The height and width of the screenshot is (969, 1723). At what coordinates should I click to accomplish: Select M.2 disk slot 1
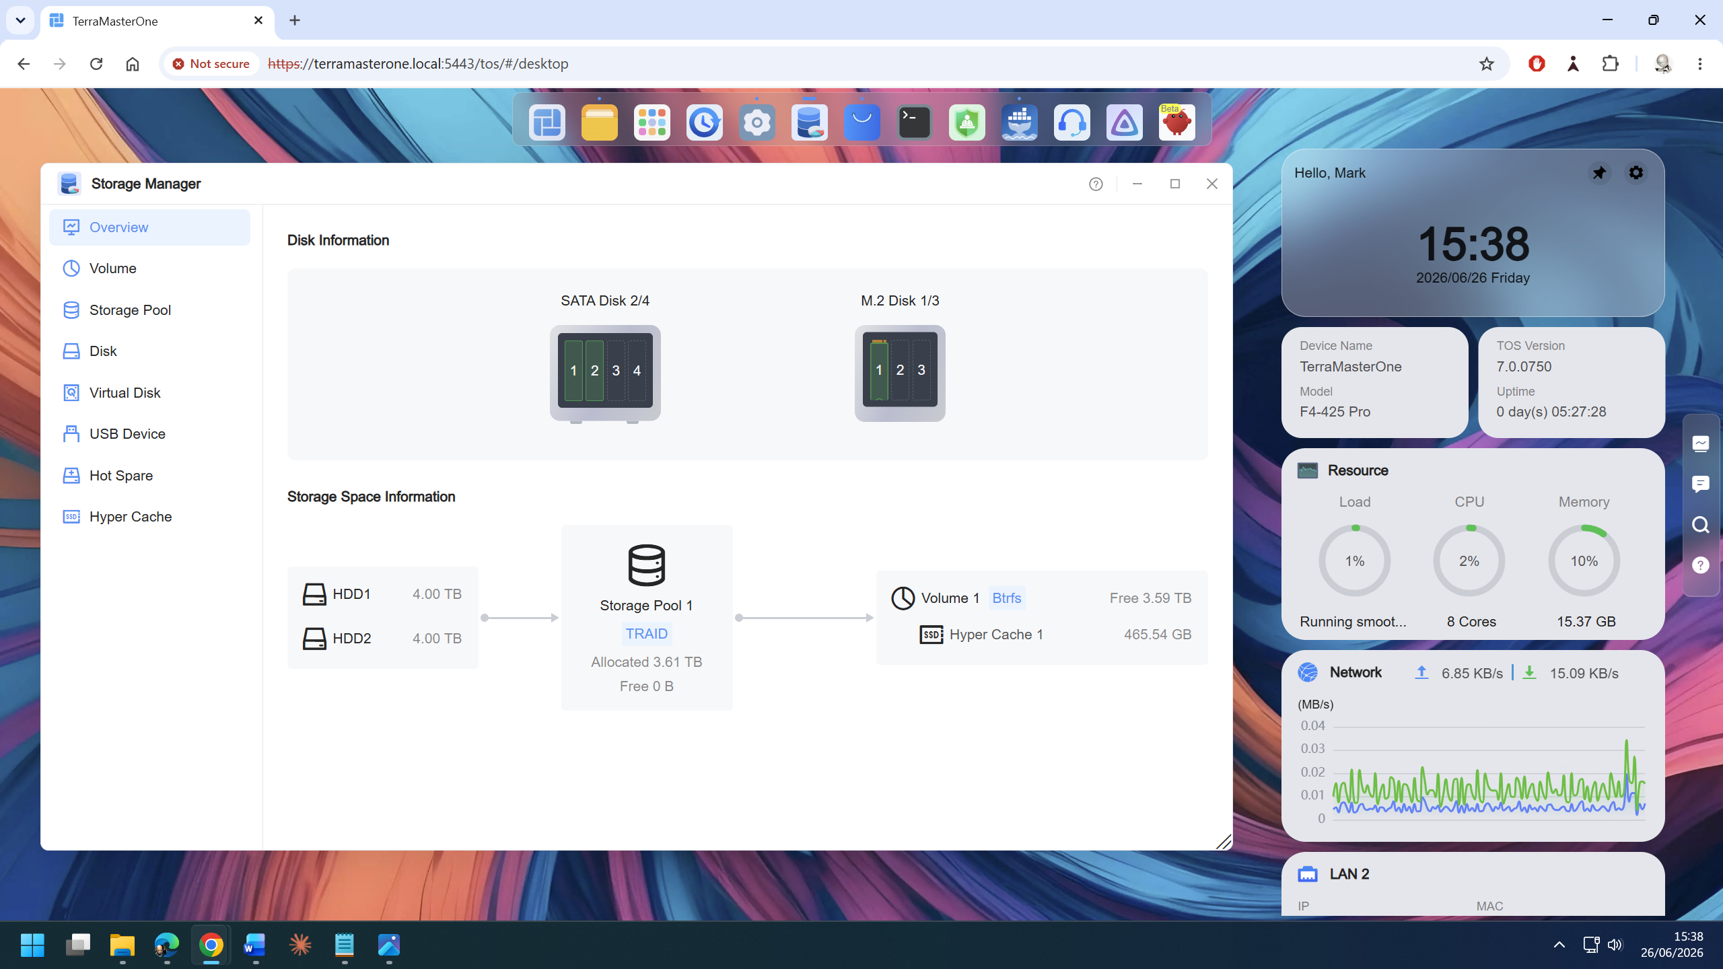(879, 369)
